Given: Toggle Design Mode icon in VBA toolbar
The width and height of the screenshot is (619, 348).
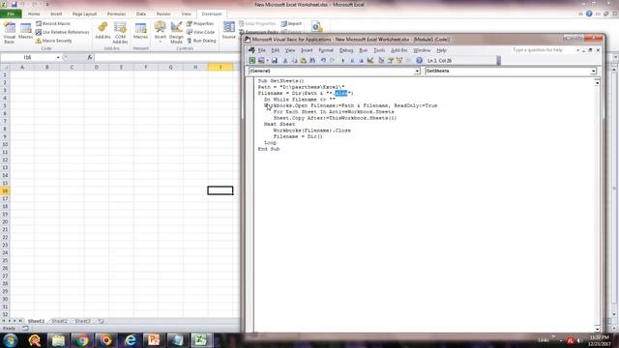Looking at the screenshot, I should point(370,60).
